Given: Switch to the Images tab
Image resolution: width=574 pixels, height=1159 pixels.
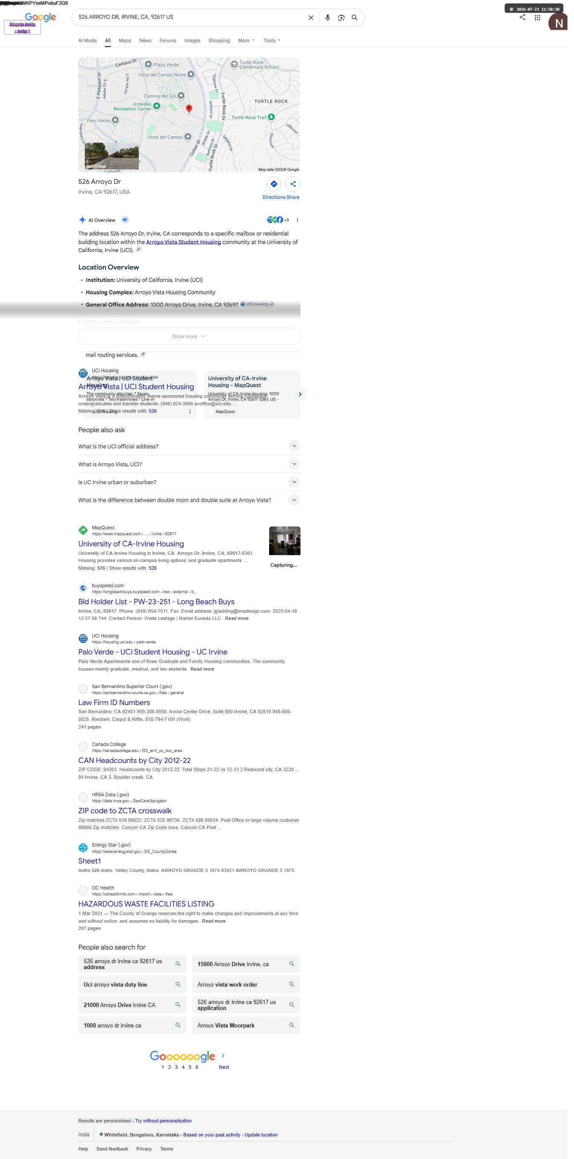Looking at the screenshot, I should click(192, 40).
